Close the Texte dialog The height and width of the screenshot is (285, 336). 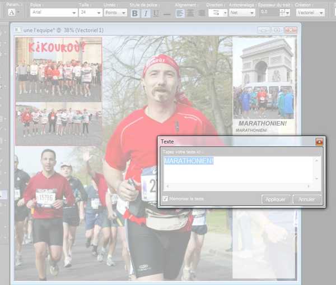(319, 141)
